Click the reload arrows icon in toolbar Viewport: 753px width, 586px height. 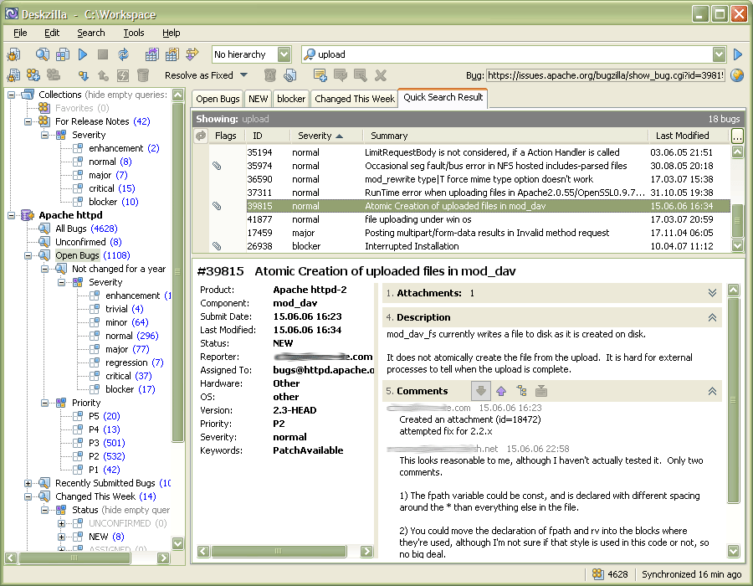(123, 54)
